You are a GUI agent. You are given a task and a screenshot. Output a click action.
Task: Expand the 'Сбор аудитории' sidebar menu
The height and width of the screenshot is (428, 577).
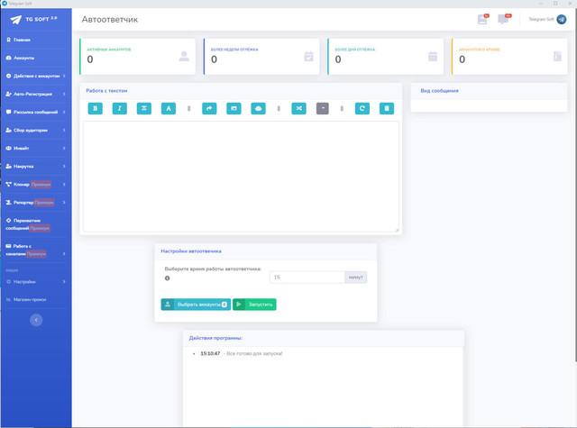(36, 130)
